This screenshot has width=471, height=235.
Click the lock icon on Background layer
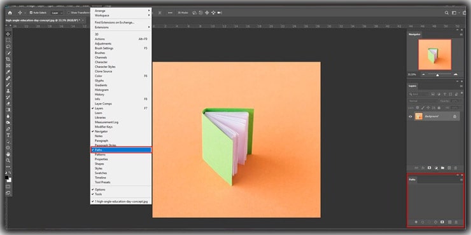pyautogui.click(x=454, y=116)
